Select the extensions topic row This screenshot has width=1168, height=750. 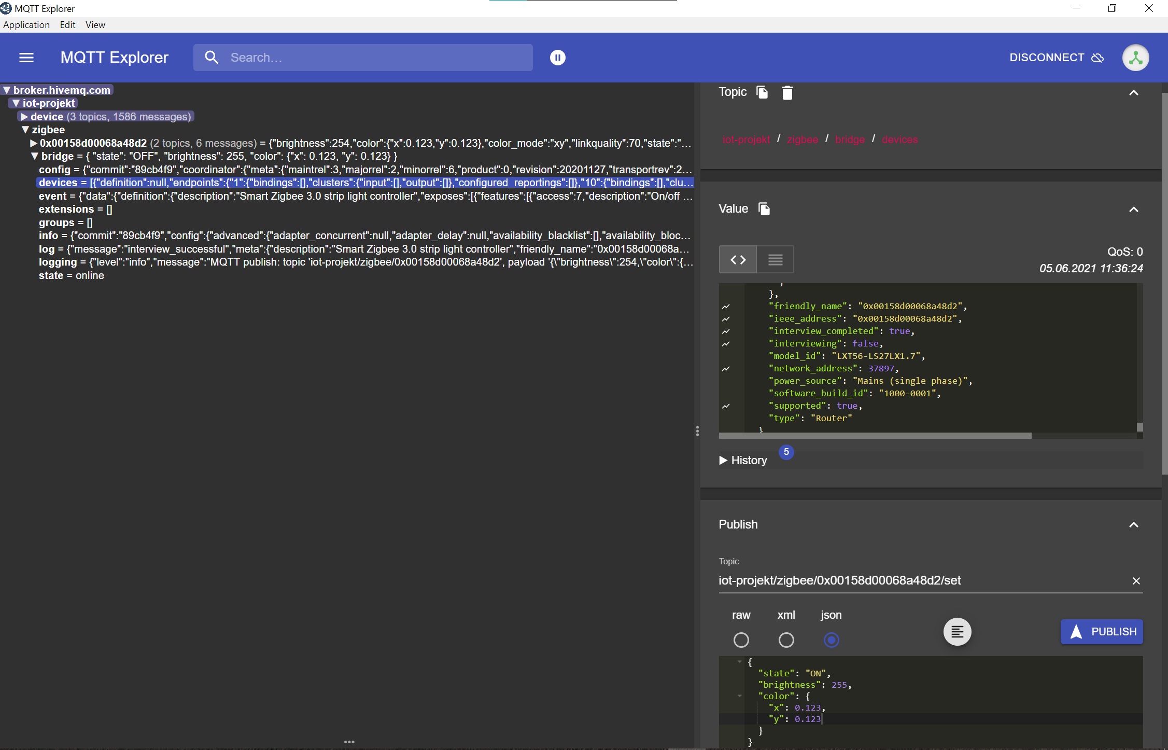[76, 209]
